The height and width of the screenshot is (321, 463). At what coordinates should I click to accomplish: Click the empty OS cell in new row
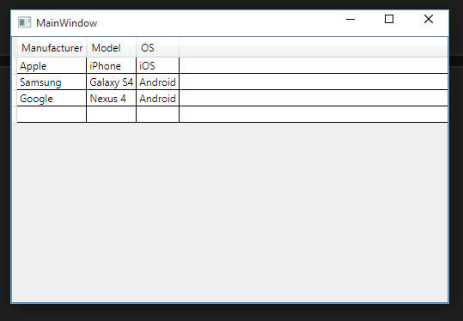(x=157, y=114)
